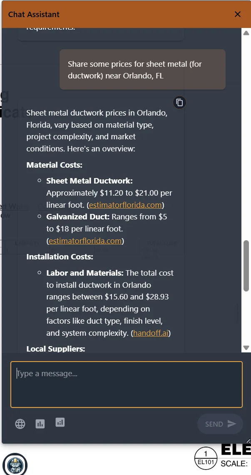
Task: Open estimatorflorida.com link under Galvanized Duct
Action: pos(85,241)
